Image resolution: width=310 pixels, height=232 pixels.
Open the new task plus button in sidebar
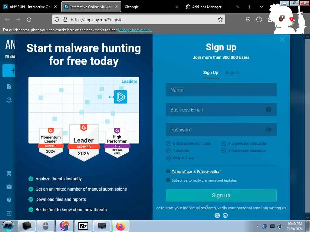click(x=9, y=71)
